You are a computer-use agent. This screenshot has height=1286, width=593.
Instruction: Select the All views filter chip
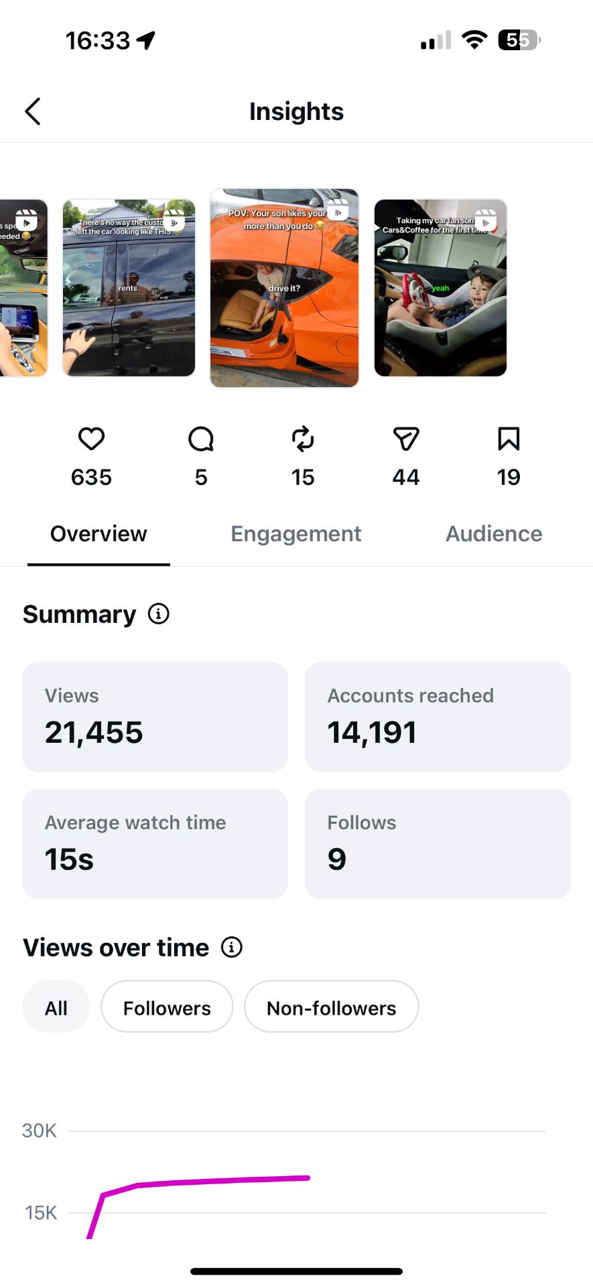coord(56,1007)
